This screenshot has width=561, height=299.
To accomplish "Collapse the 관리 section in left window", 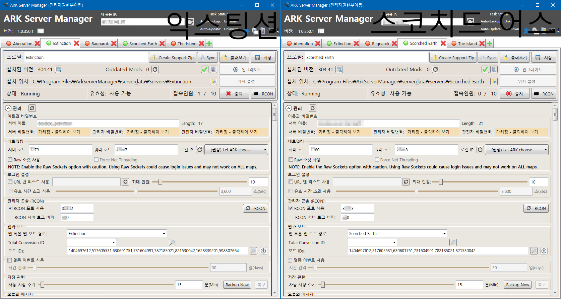I will pyautogui.click(x=8, y=108).
